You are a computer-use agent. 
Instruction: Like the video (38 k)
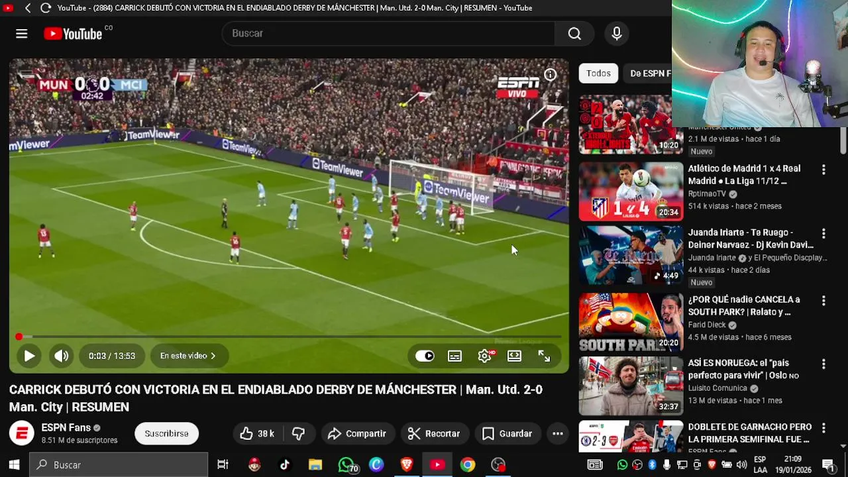point(258,433)
